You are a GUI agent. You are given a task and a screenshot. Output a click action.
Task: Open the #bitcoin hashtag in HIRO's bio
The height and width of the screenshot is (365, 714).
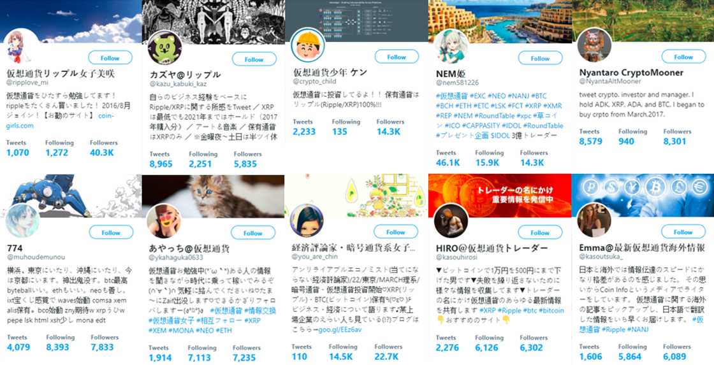tap(551, 310)
